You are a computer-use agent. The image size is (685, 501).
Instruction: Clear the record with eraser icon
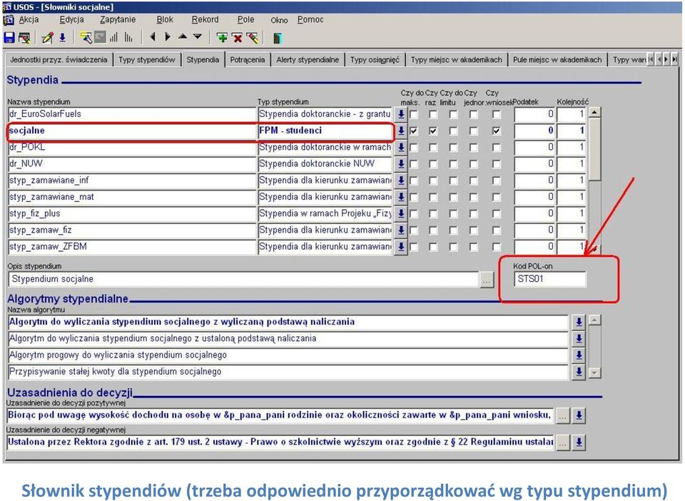tap(253, 38)
